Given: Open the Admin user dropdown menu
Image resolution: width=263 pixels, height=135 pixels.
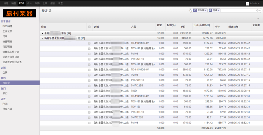Looking at the screenshot, I should [x=255, y=4].
